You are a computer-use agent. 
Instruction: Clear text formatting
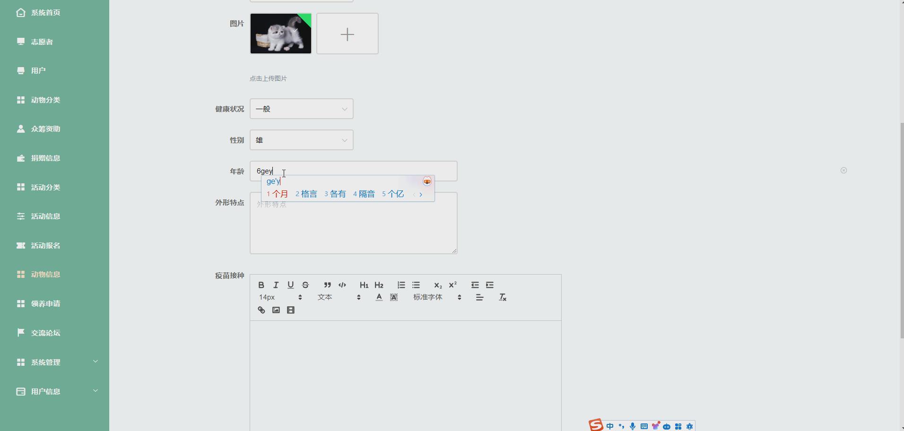click(503, 297)
